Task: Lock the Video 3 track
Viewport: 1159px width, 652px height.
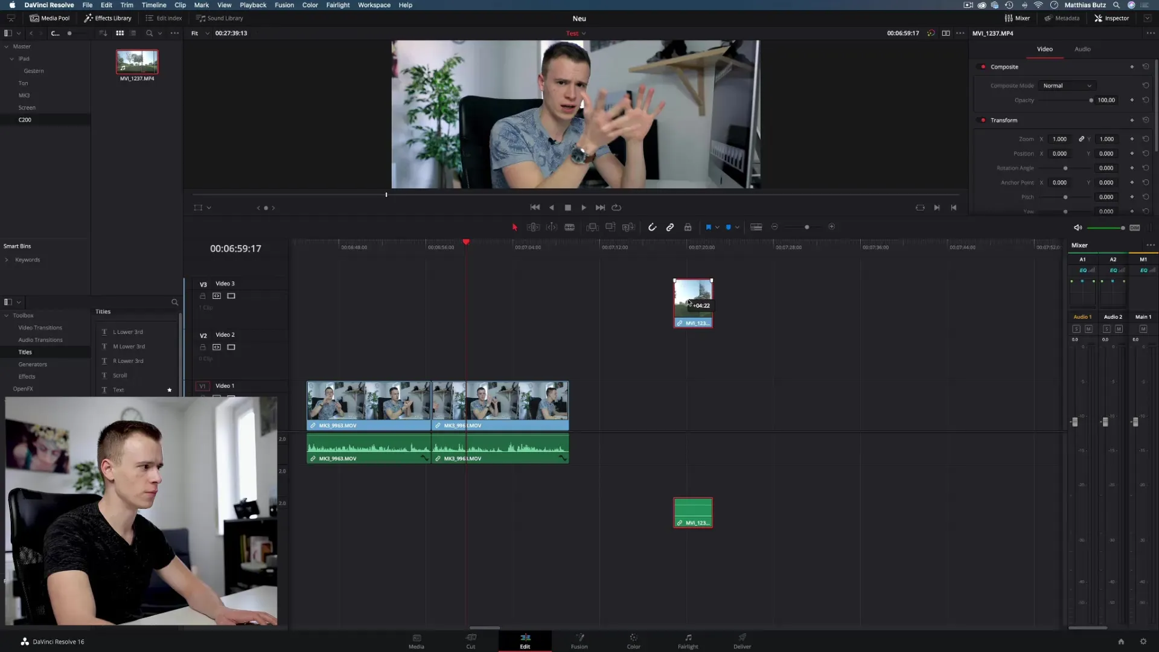Action: point(203,296)
